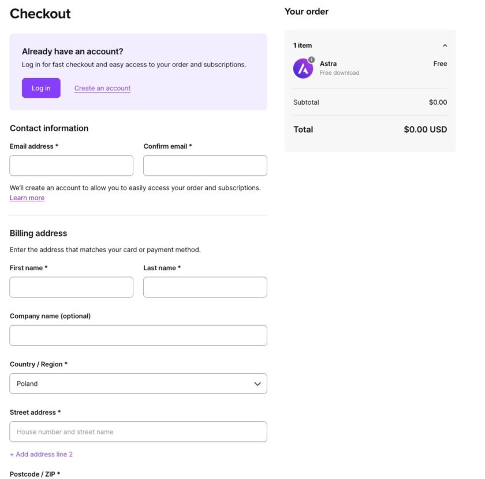Collapse the 1 item order summary
Image resolution: width=485 pixels, height=479 pixels.
point(445,45)
